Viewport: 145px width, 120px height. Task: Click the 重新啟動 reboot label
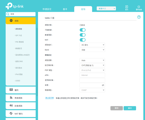coord(139,10)
